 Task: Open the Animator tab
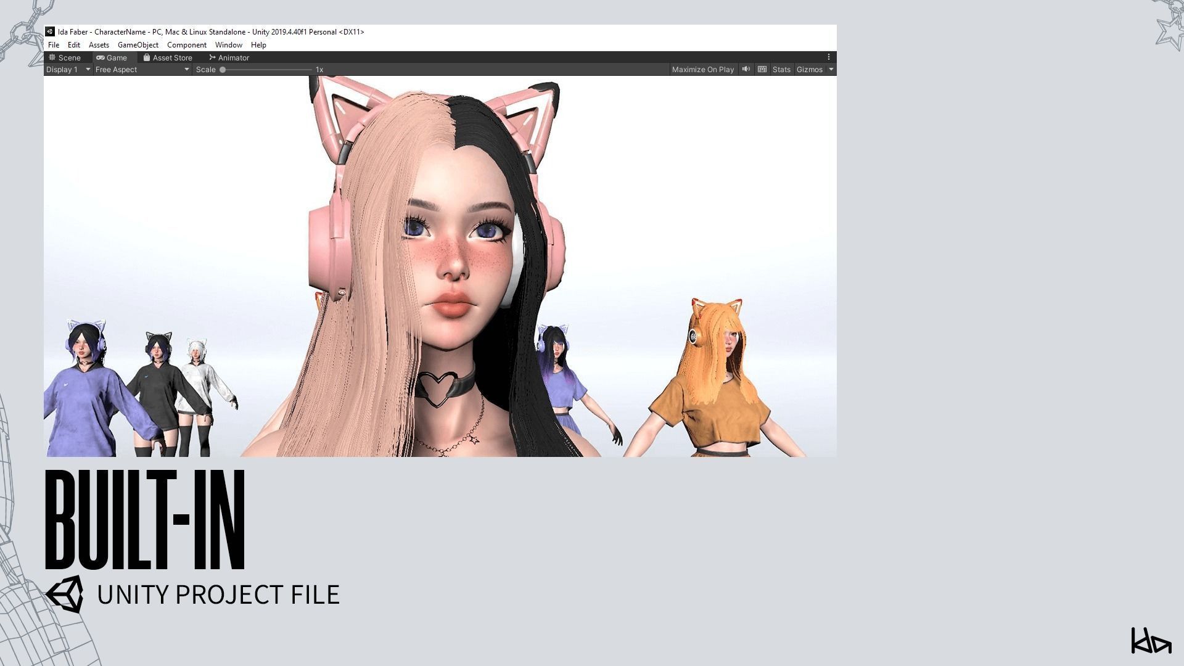coord(229,57)
